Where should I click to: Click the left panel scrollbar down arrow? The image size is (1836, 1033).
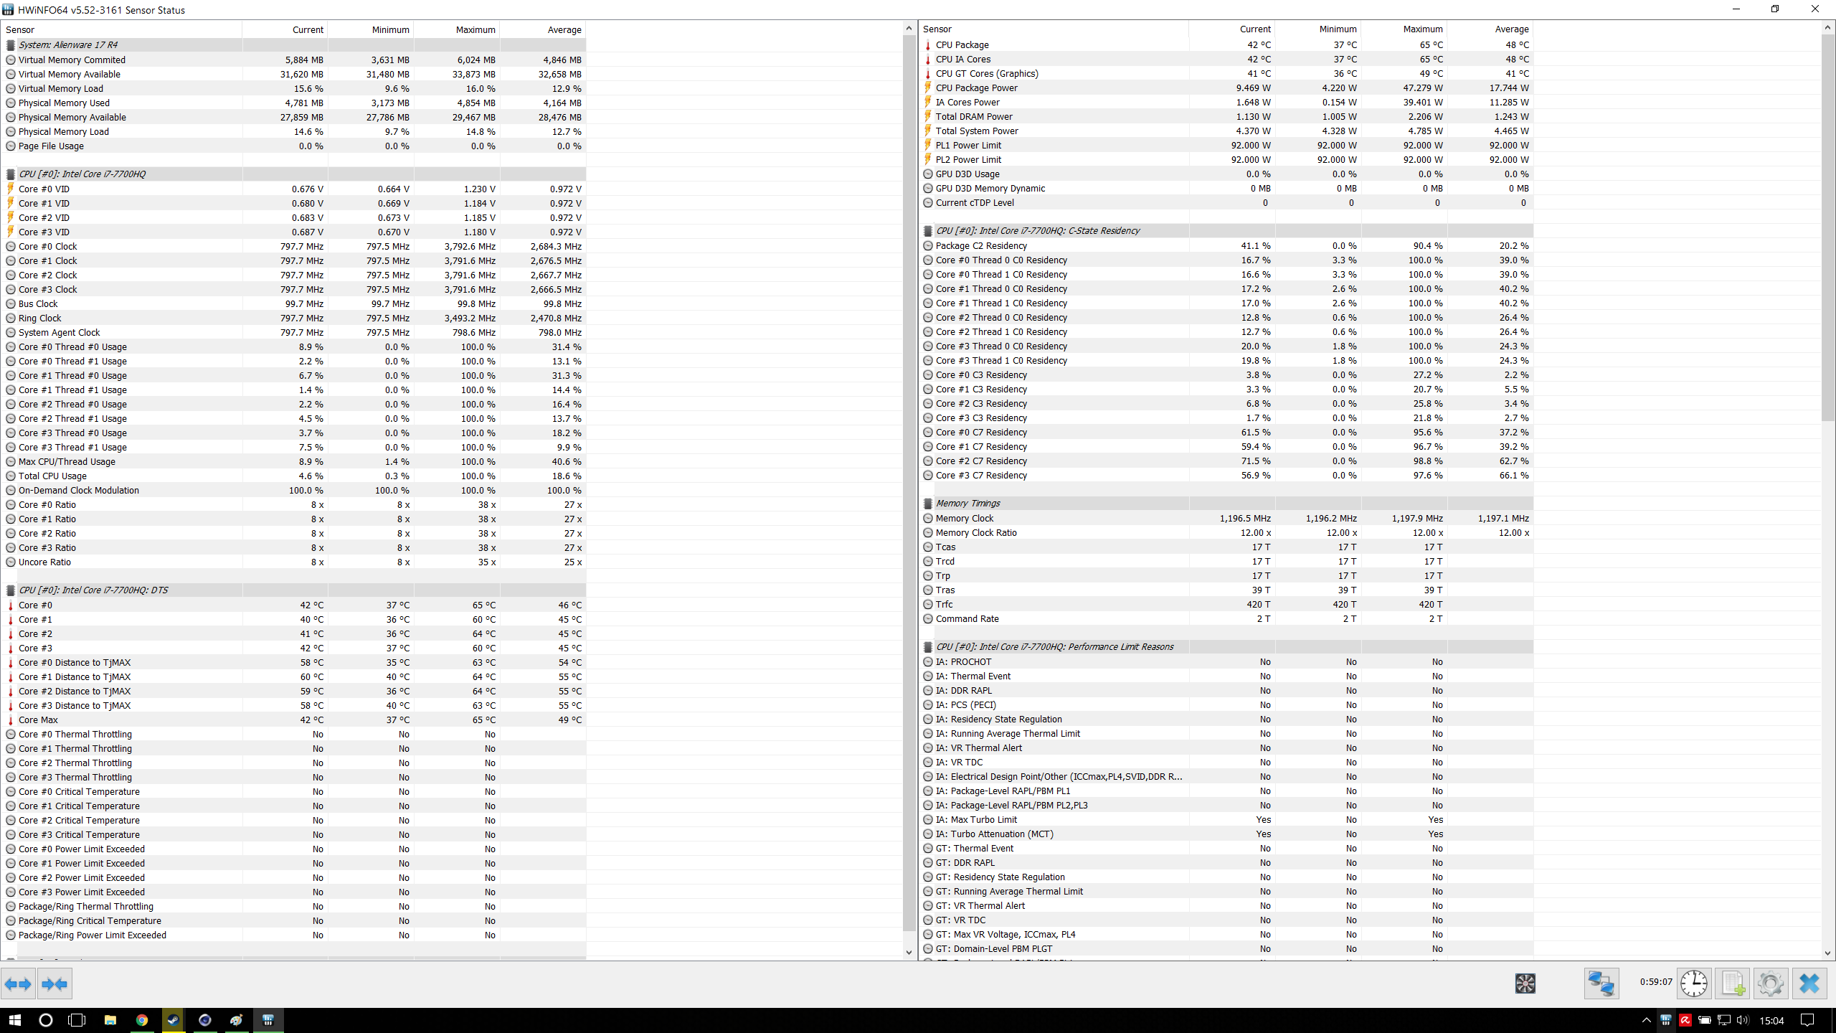[x=909, y=953]
